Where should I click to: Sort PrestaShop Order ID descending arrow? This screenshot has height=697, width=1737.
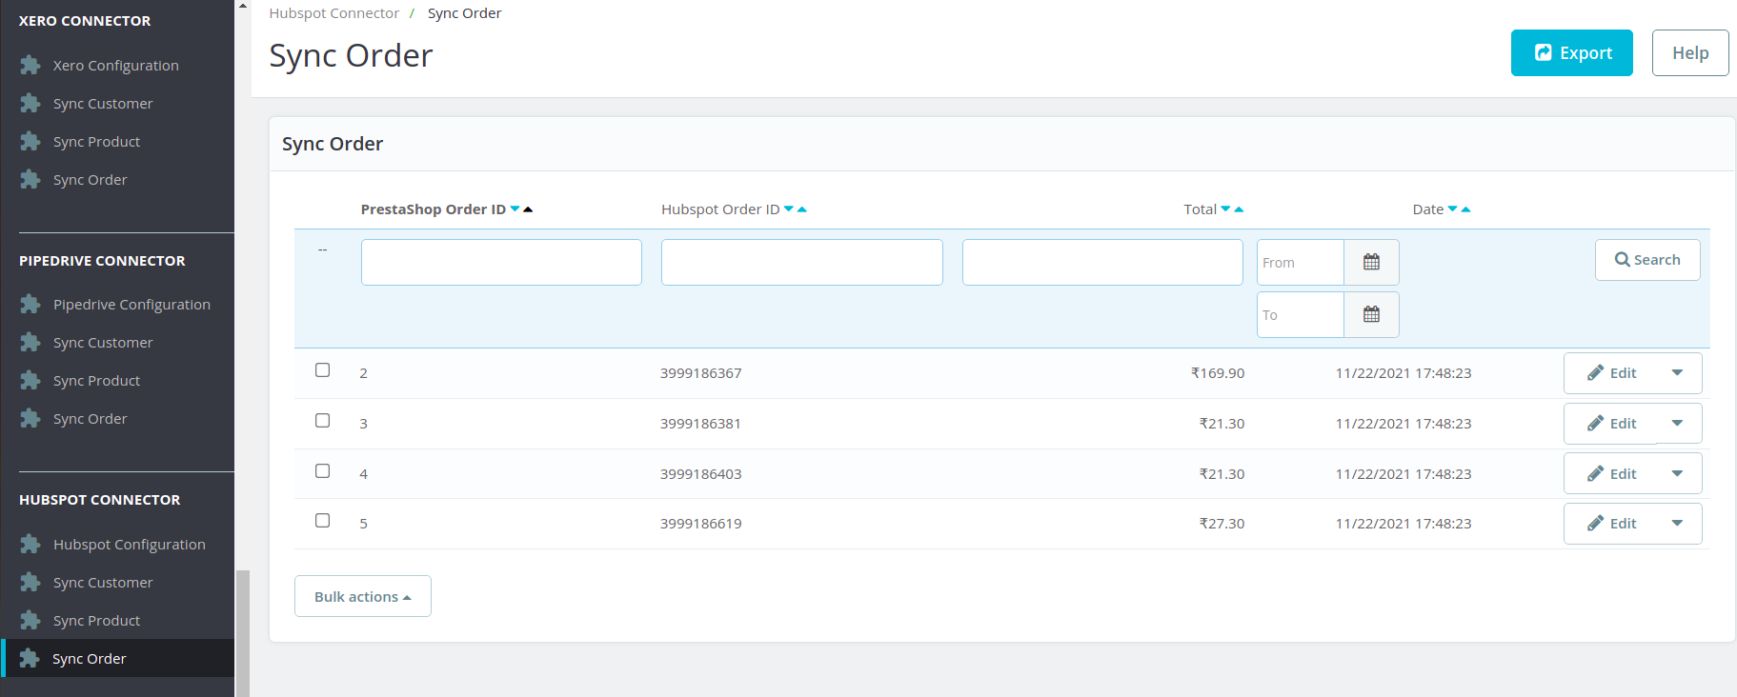pyautogui.click(x=515, y=209)
